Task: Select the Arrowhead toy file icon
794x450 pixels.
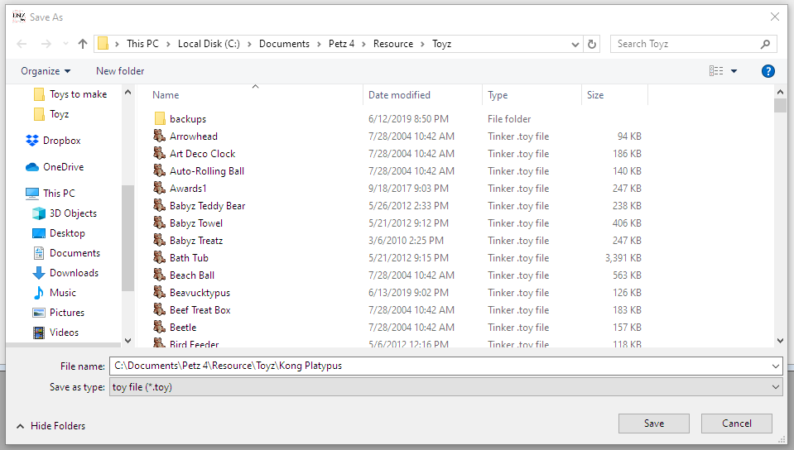Action: click(x=160, y=136)
